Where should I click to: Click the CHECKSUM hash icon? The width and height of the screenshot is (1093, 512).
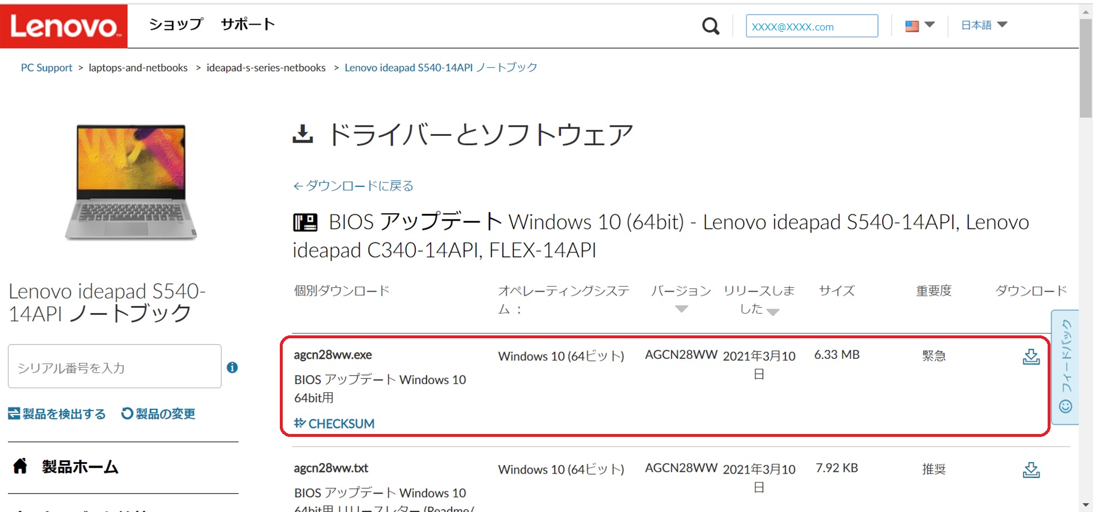(300, 423)
